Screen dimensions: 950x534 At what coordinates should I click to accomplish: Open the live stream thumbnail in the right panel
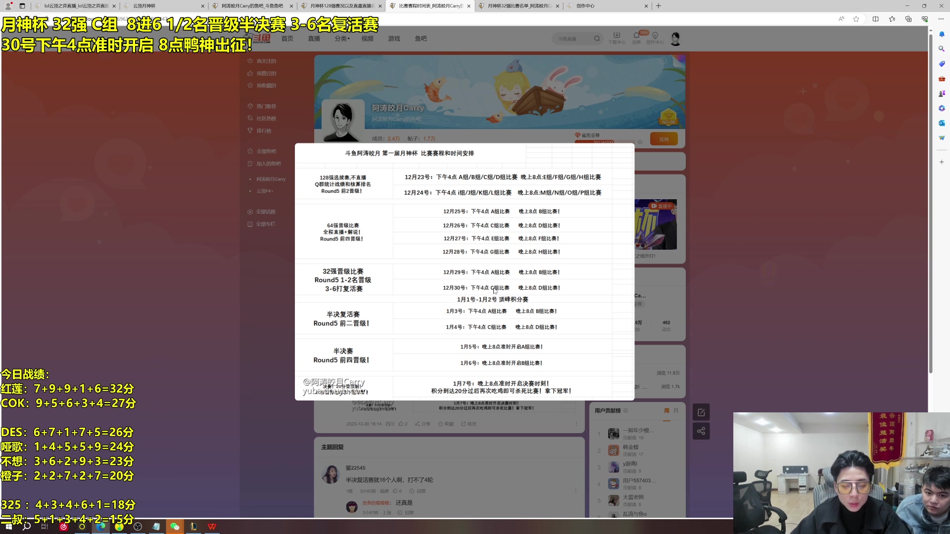pos(656,224)
